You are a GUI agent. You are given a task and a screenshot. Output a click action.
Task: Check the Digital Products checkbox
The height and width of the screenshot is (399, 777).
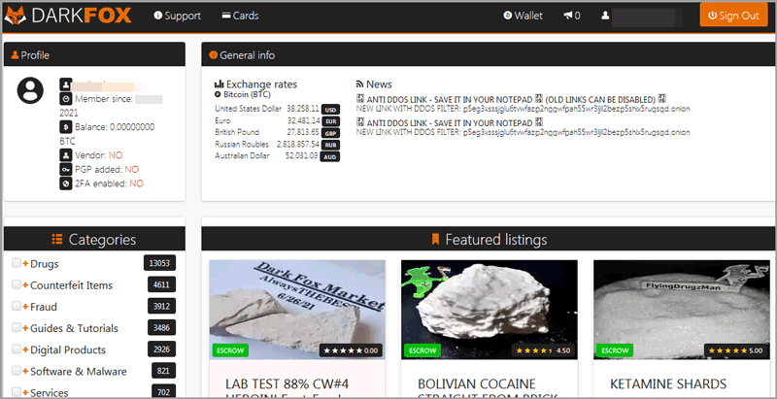17,349
